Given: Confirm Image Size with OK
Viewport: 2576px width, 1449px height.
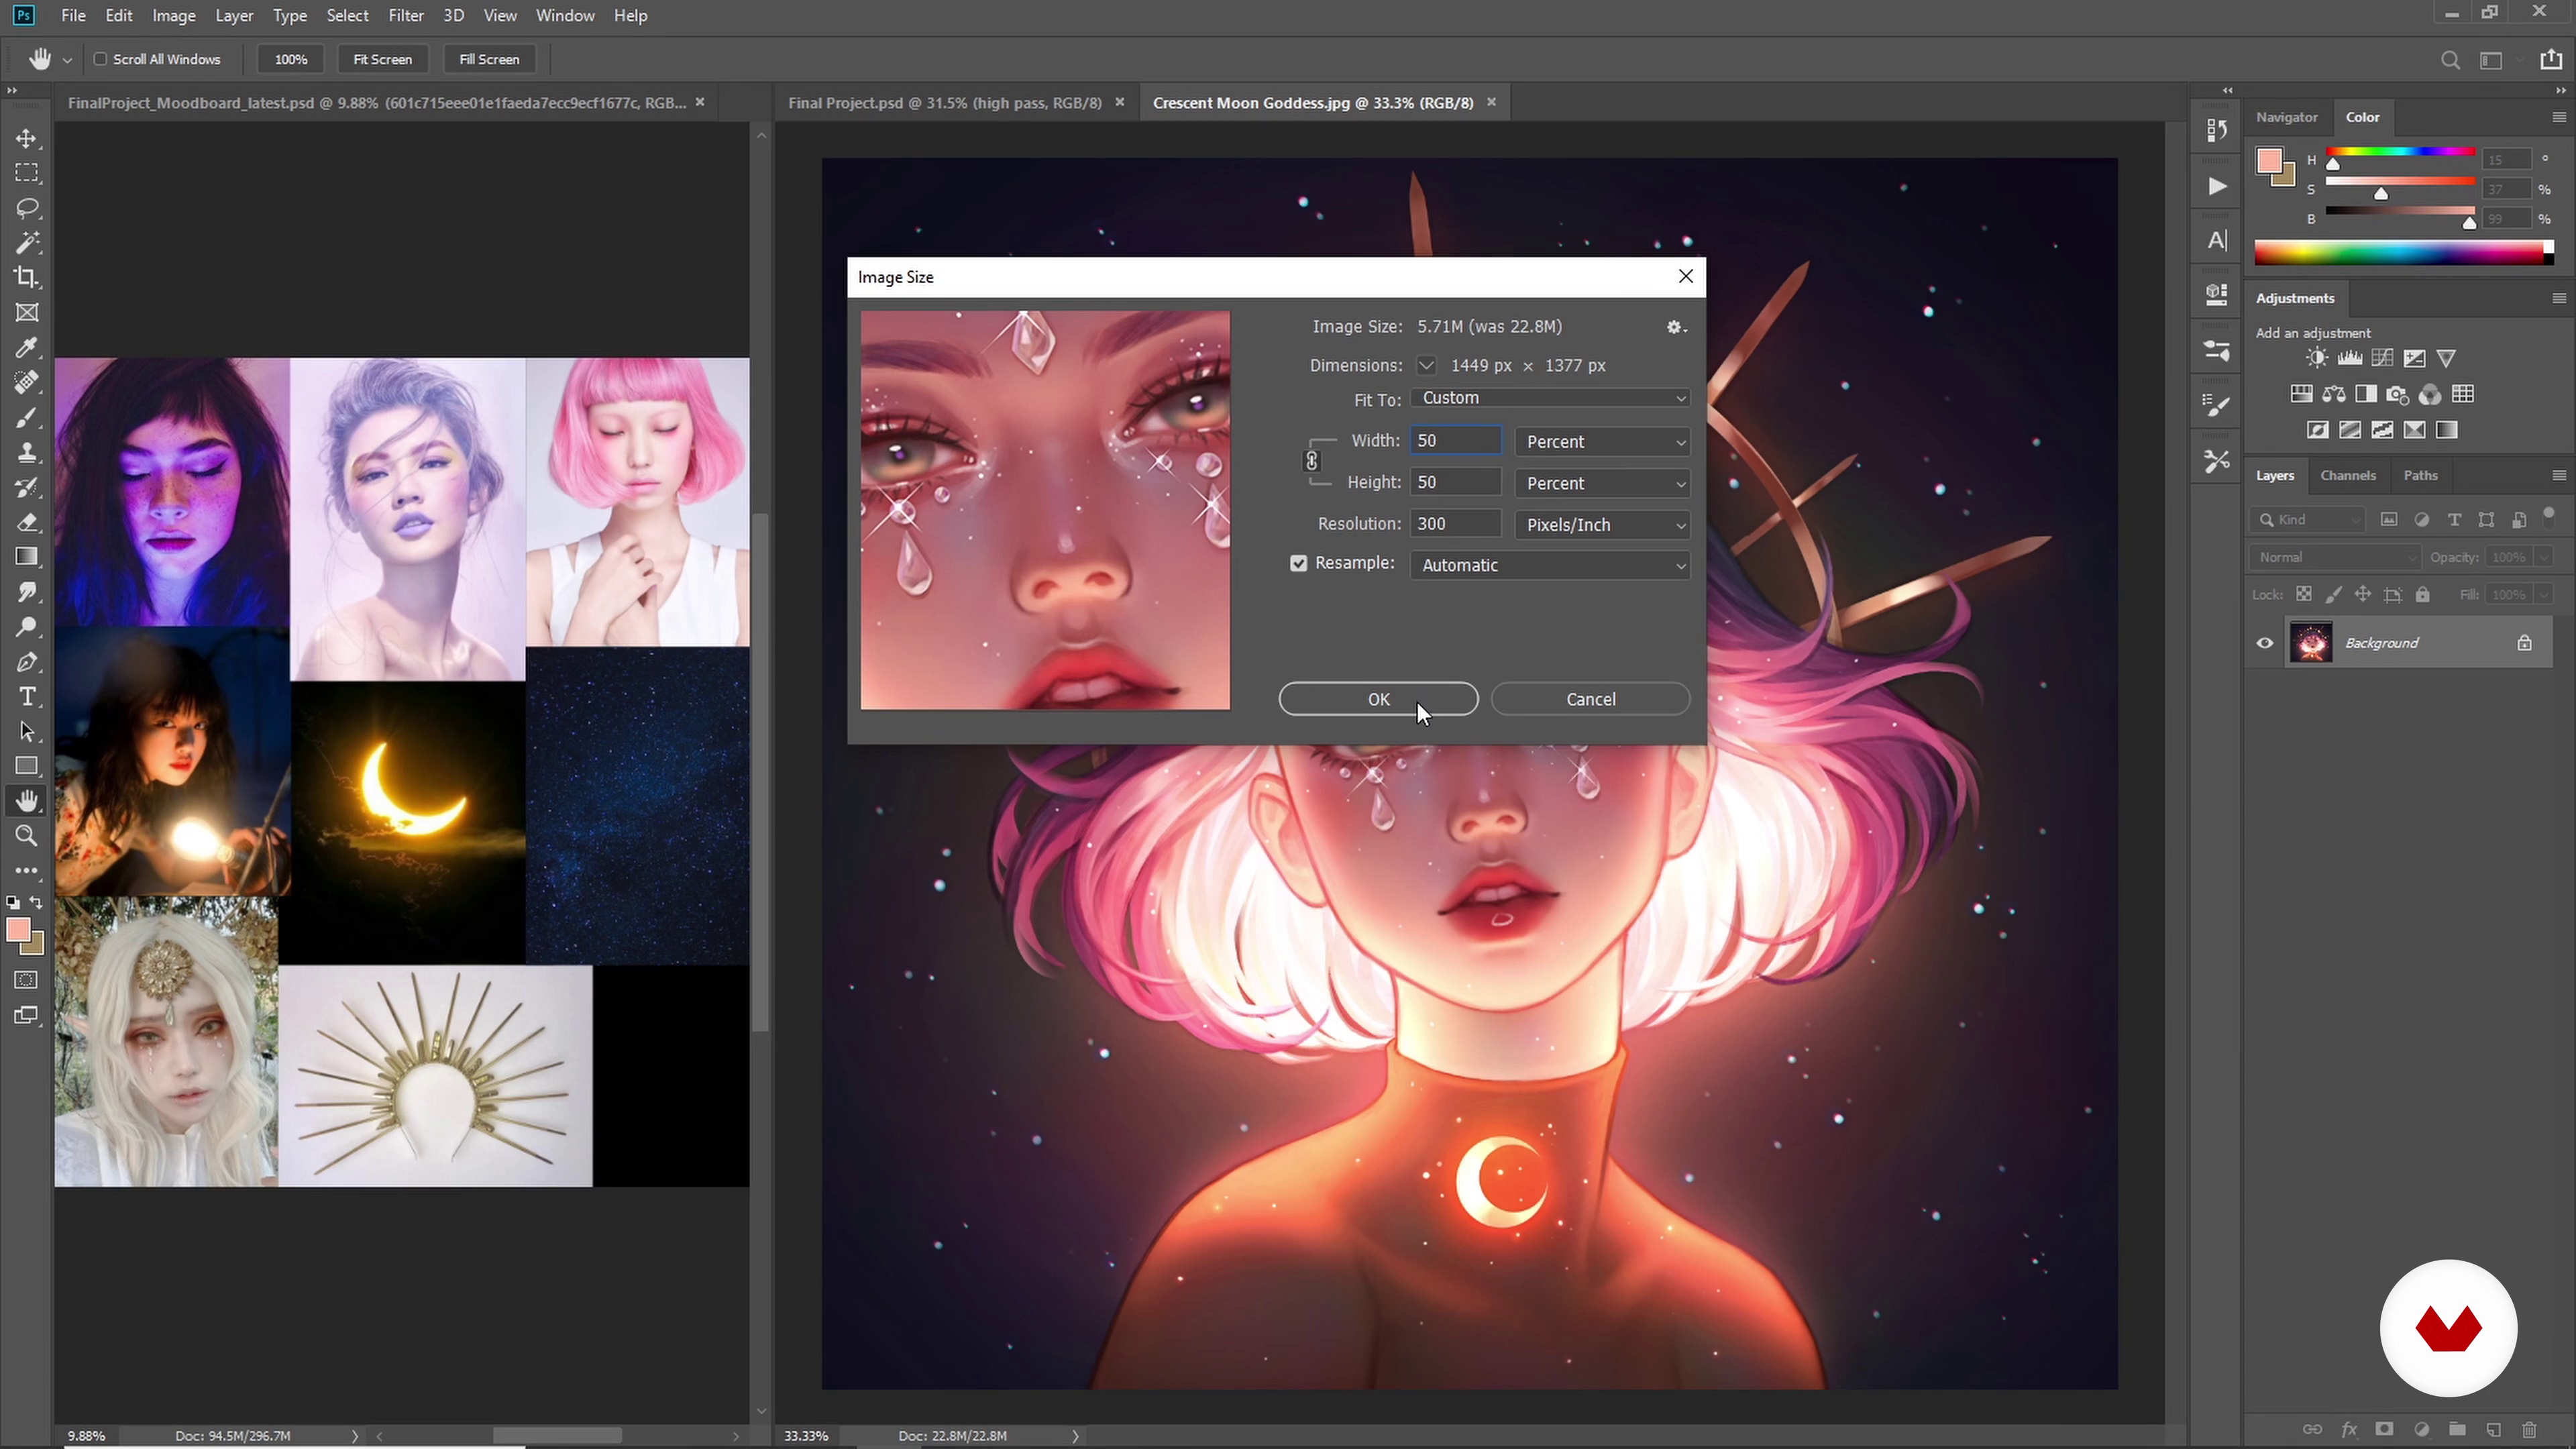Looking at the screenshot, I should [x=1378, y=699].
